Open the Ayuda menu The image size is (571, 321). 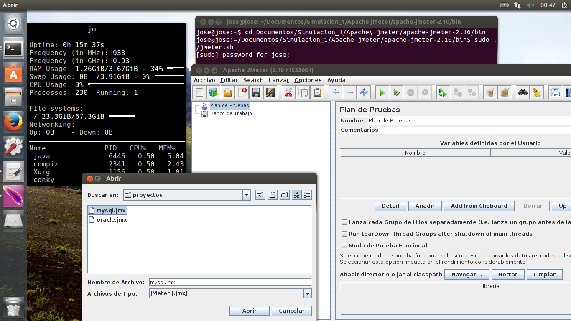pos(336,80)
